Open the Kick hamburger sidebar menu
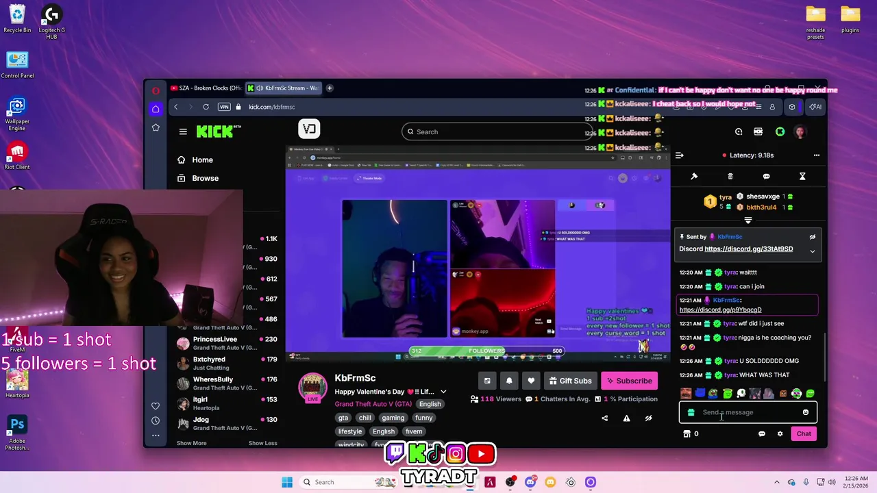 (x=183, y=131)
